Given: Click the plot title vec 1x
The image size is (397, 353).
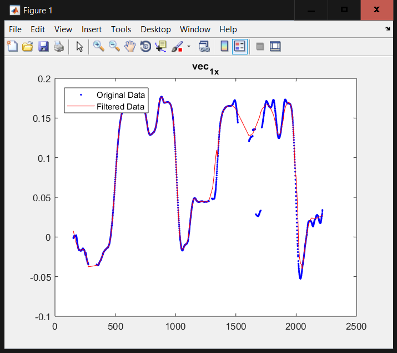Looking at the screenshot, I should tap(205, 68).
